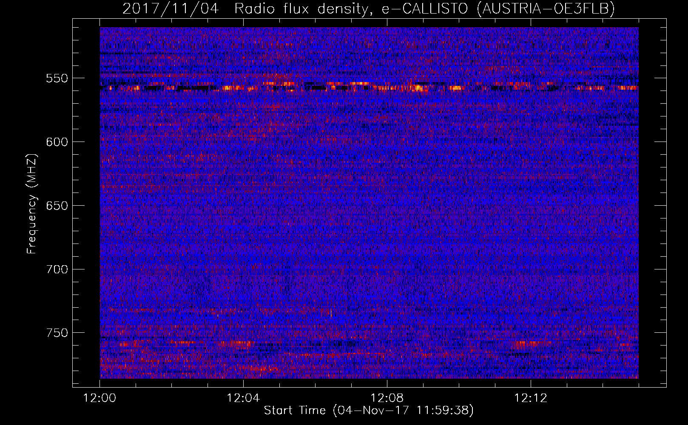Click the 600 frequency tick label

[x=57, y=142]
